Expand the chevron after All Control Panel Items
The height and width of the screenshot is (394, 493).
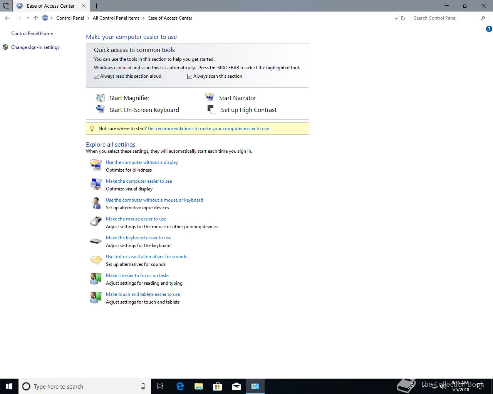point(144,18)
